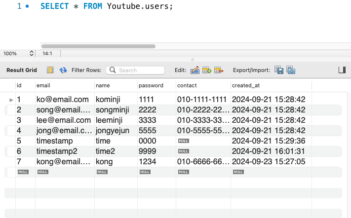
Task: Insert a new row with the add-row icon
Action: tap(207, 70)
